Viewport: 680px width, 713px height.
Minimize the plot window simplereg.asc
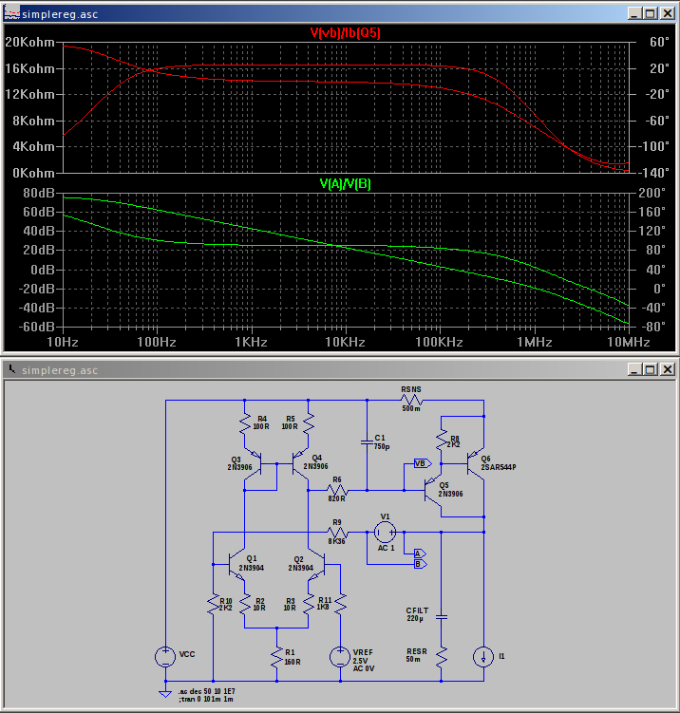point(635,13)
